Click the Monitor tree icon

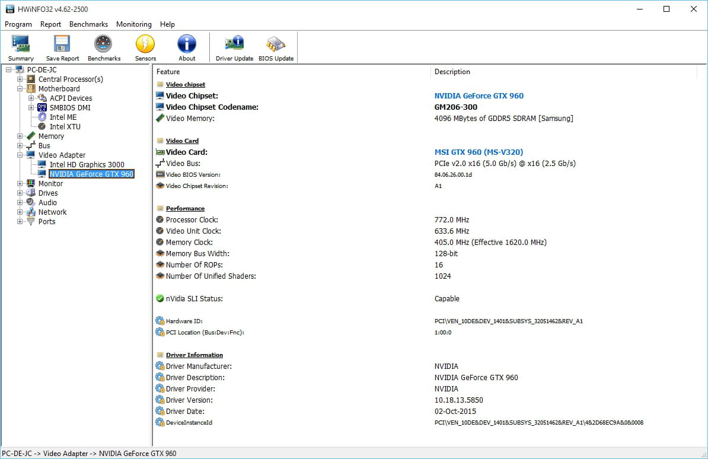click(31, 183)
